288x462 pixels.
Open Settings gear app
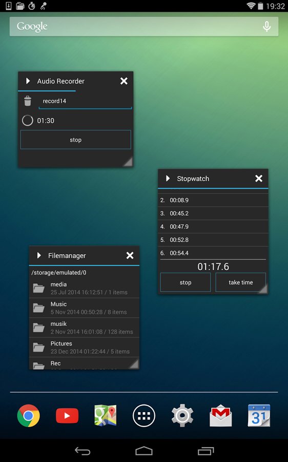tap(182, 415)
